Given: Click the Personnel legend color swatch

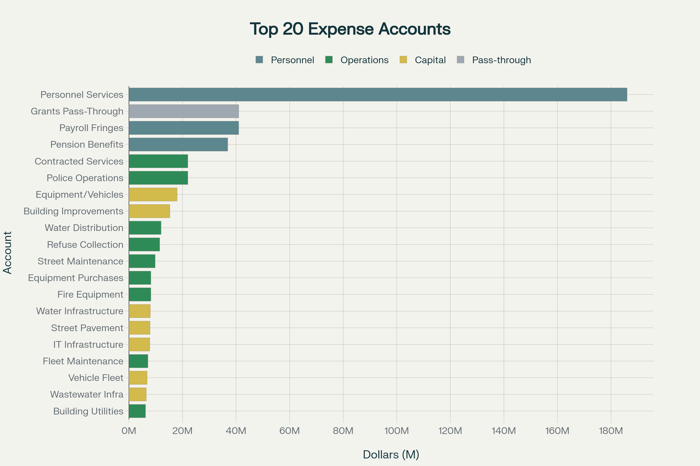Looking at the screenshot, I should [x=259, y=60].
